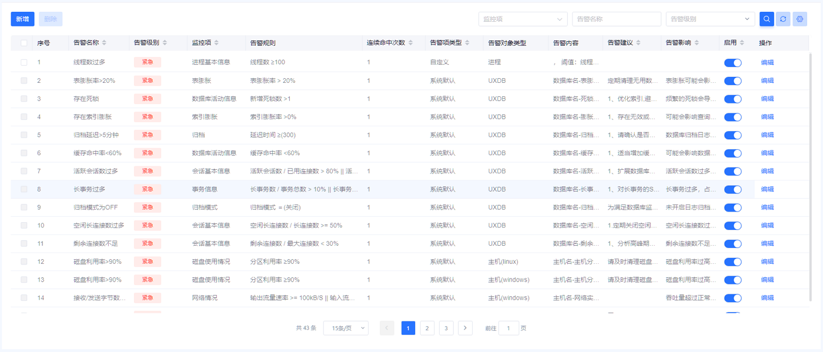Click the blue search magnifier icon
This screenshot has height=352, width=823.
[x=767, y=19]
